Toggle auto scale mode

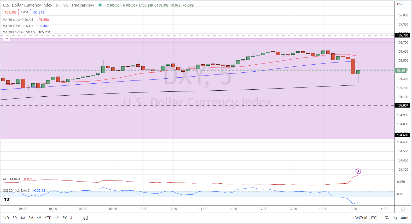pos(404,218)
